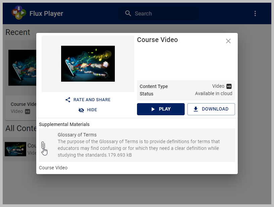Close the Course Video dialog
The image size is (274, 207).
tap(228, 41)
